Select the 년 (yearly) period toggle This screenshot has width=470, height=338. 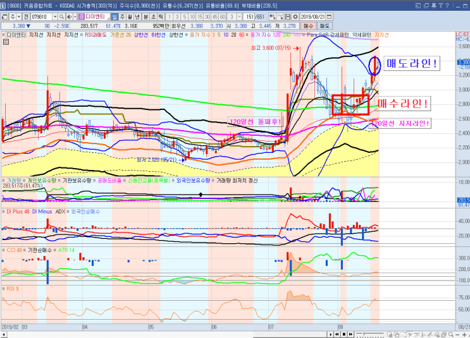pos(137,17)
